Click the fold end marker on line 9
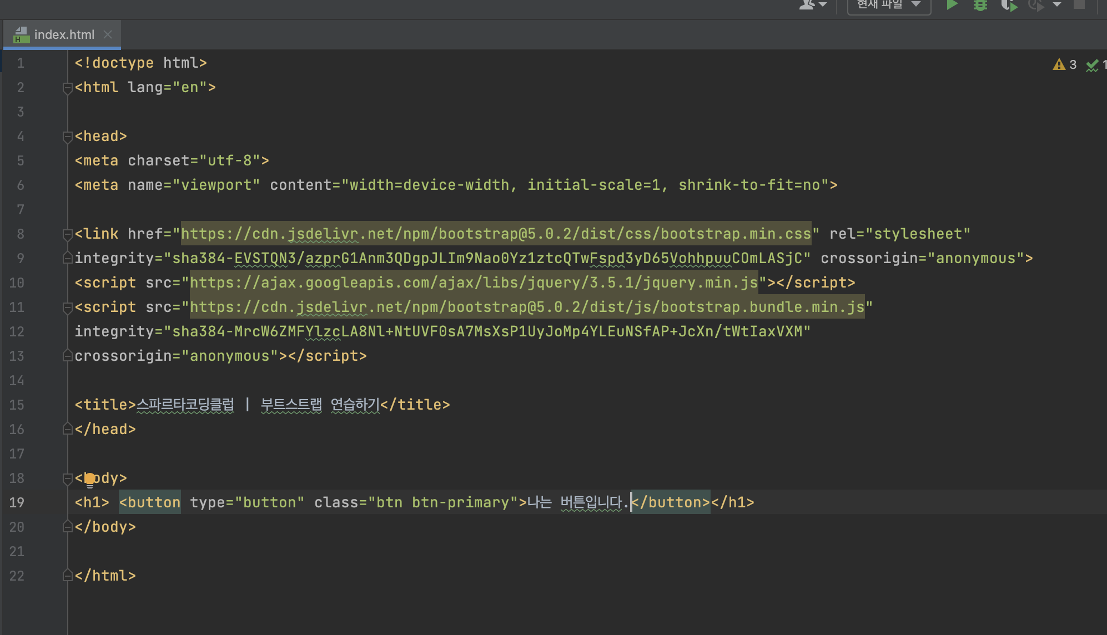Screen dimensions: 1107x635 [67, 258]
